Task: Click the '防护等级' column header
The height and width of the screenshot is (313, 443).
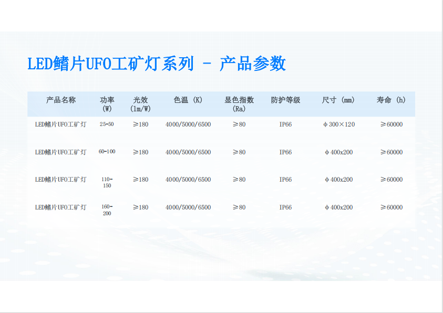Action: click(x=285, y=100)
